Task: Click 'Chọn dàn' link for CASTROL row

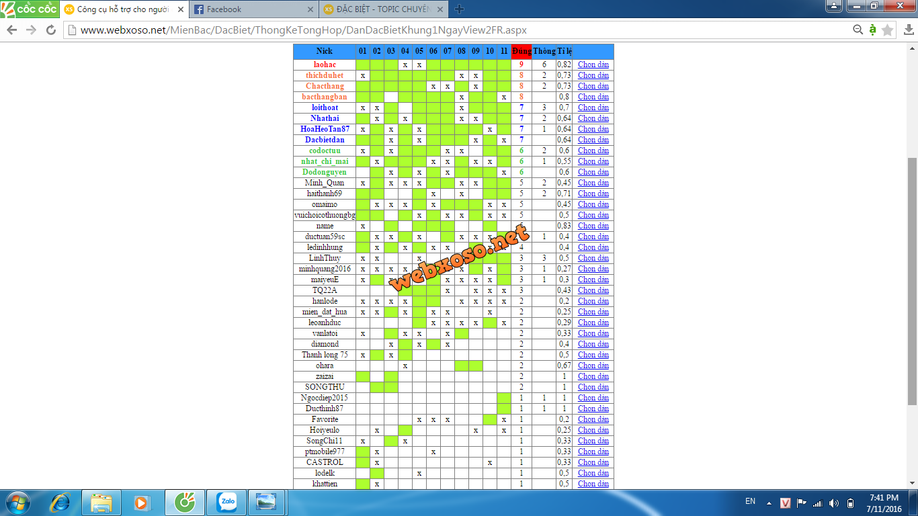Action: pyautogui.click(x=593, y=462)
